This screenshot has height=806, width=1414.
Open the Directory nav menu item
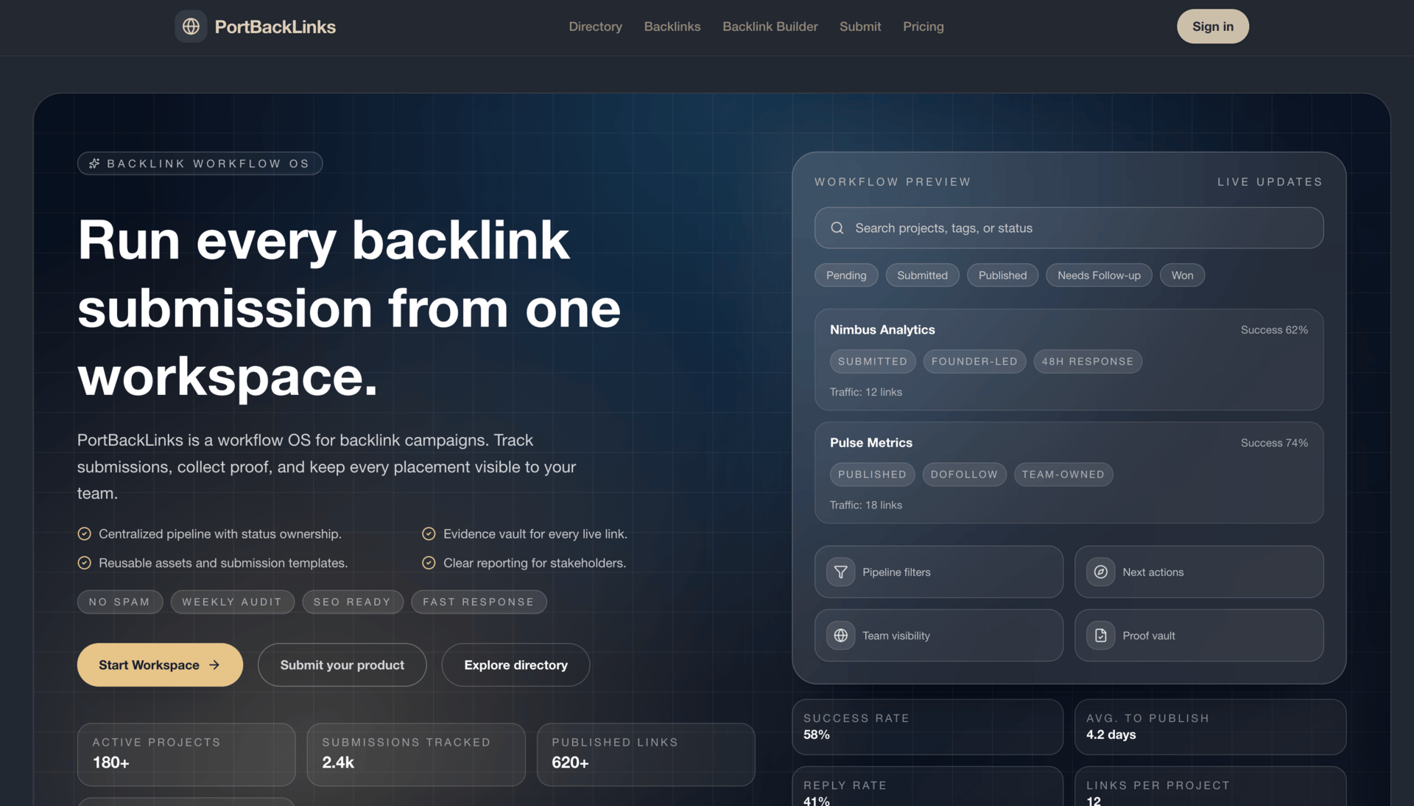(x=595, y=27)
